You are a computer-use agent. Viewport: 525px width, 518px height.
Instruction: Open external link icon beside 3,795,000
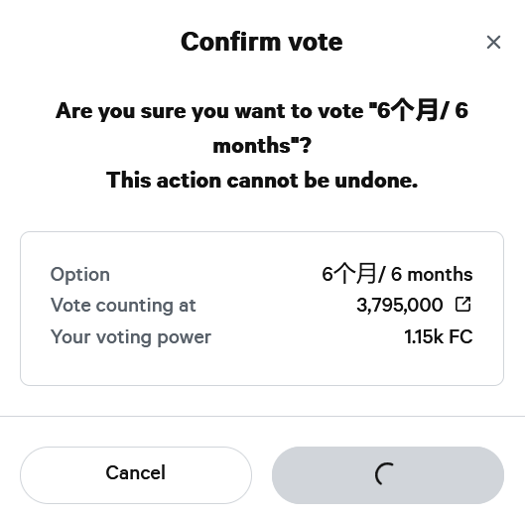463,304
